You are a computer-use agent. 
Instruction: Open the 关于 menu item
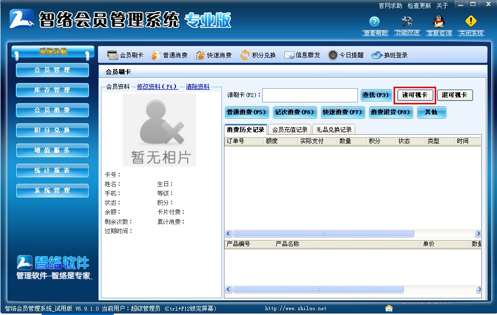(x=442, y=6)
